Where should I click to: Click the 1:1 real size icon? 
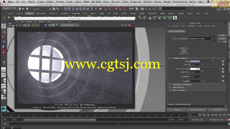(49, 25)
